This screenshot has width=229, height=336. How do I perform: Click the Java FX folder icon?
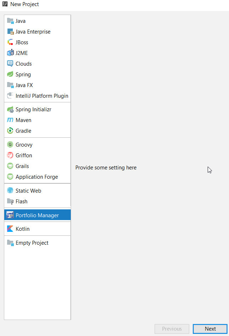[x=10, y=85]
